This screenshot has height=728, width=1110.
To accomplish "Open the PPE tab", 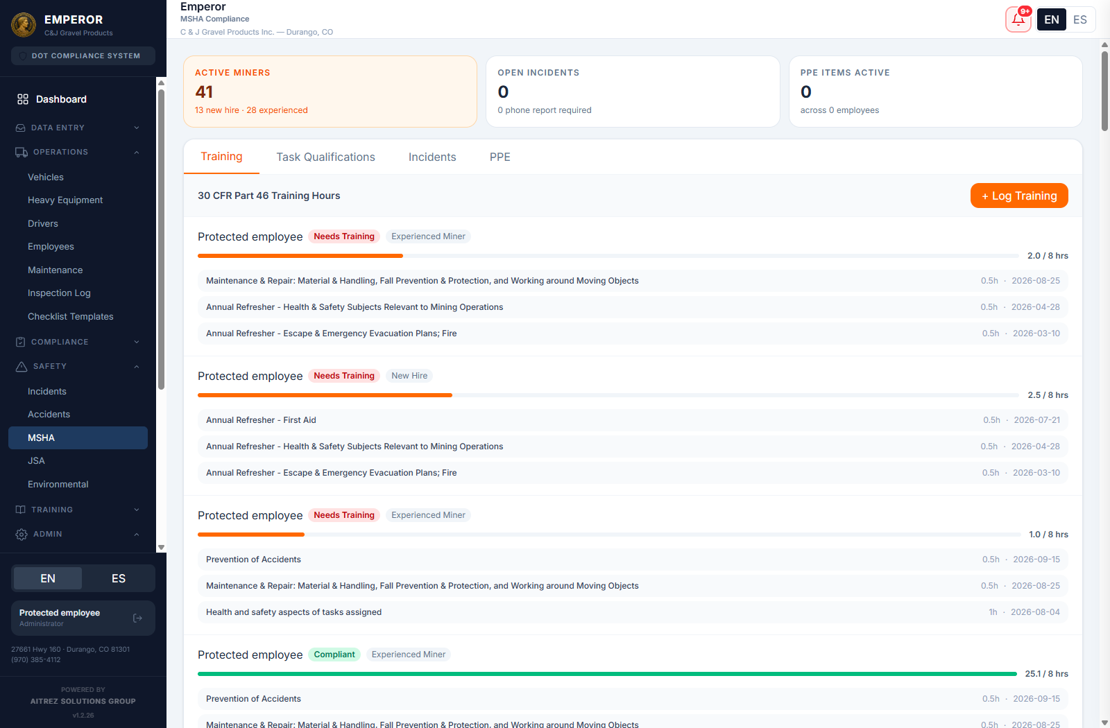I will [499, 157].
